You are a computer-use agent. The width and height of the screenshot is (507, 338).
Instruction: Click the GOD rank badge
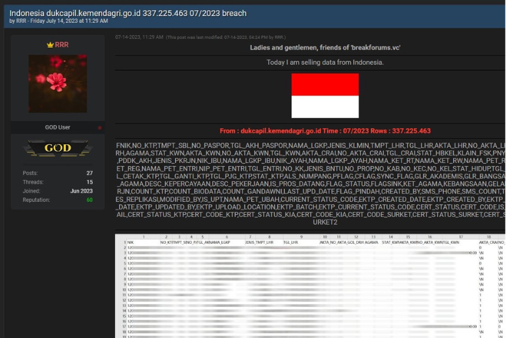pos(57,148)
